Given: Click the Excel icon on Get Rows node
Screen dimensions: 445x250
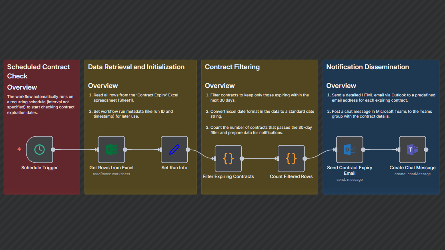Looking at the screenshot, I should [x=111, y=150].
